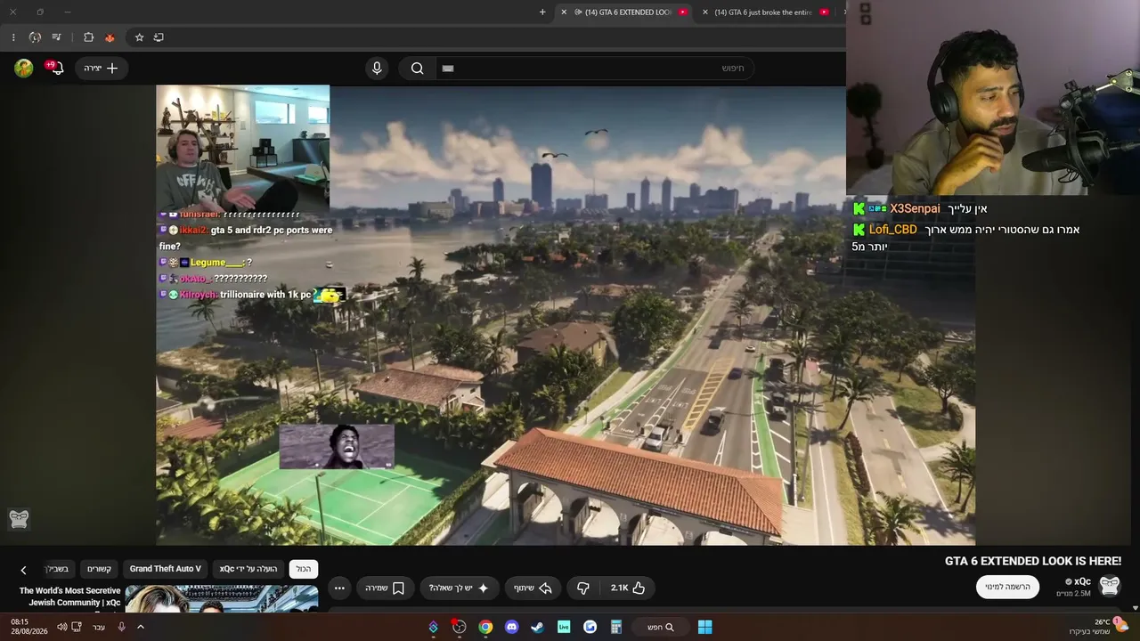This screenshot has height=641, width=1140.
Task: Open Discord from the taskbar
Action: point(511,627)
